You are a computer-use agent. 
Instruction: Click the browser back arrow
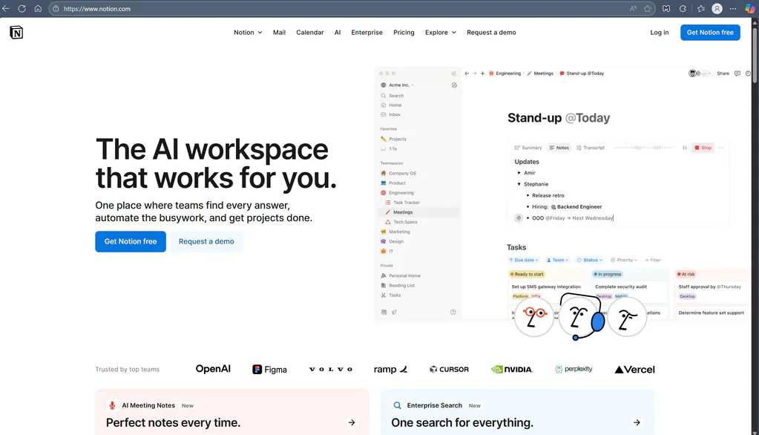point(6,9)
